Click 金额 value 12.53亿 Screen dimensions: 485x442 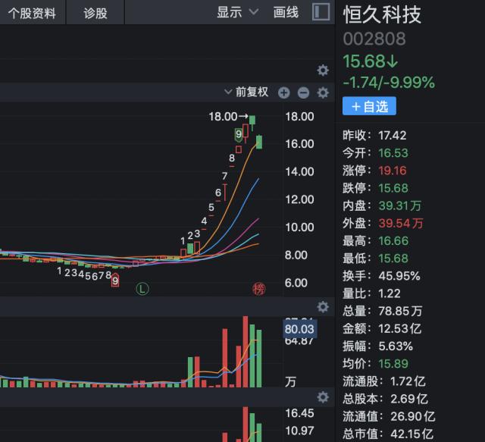(x=400, y=328)
